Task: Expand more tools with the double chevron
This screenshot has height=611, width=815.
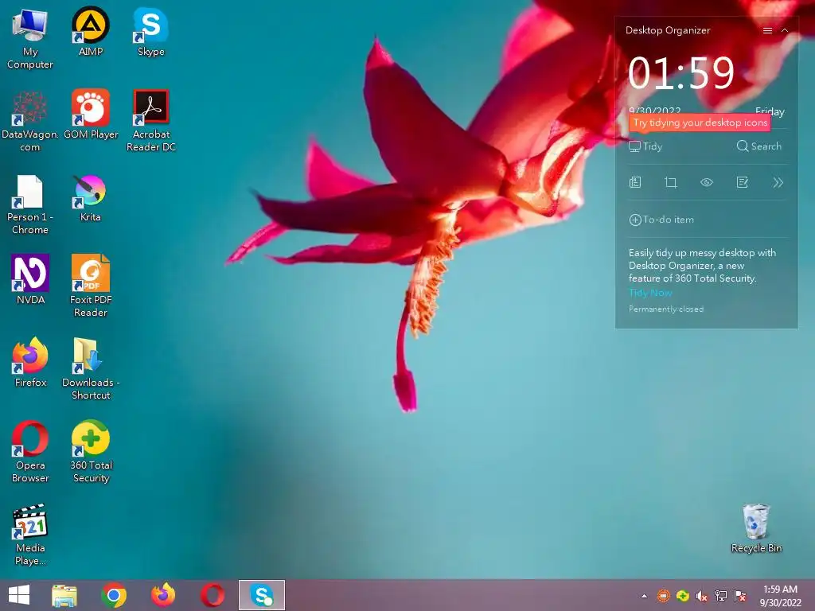Action: pyautogui.click(x=778, y=182)
